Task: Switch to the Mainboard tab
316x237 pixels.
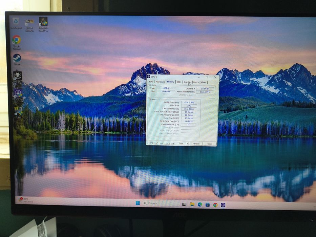Action: (161, 82)
